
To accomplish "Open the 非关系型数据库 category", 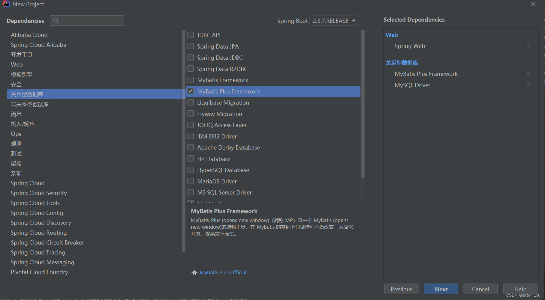I will click(x=94, y=104).
